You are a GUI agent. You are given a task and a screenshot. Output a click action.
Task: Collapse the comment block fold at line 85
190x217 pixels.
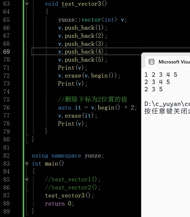(x=27, y=179)
